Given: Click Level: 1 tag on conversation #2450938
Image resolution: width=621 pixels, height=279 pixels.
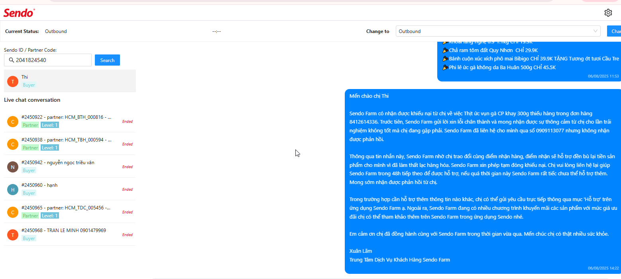Looking at the screenshot, I should pos(50,148).
